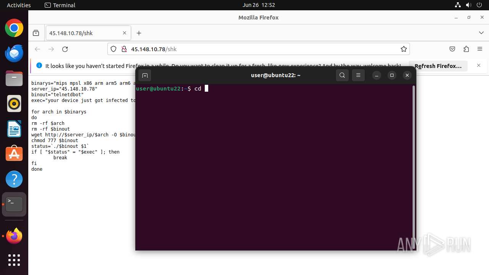
Task: Click the 'binout="telnetdbot"' line
Action: (x=57, y=94)
